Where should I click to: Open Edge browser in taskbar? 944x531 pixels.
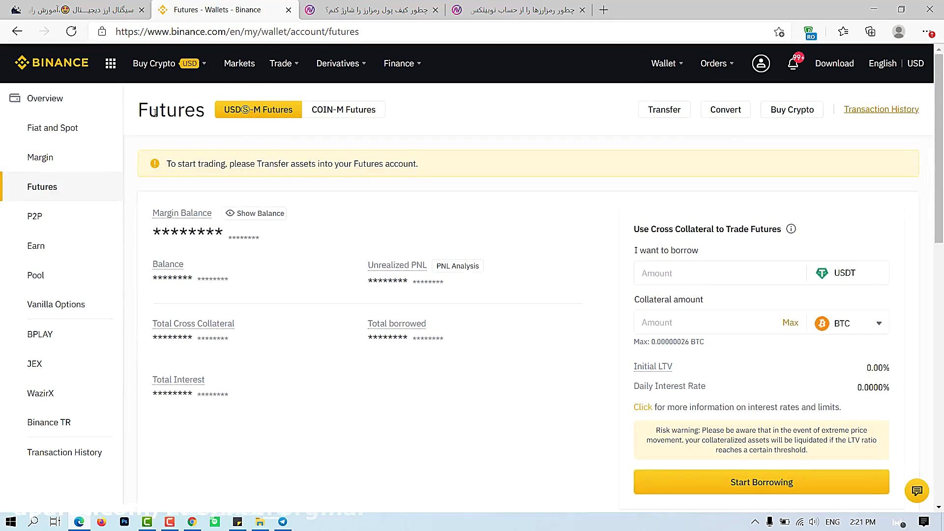pos(79,522)
